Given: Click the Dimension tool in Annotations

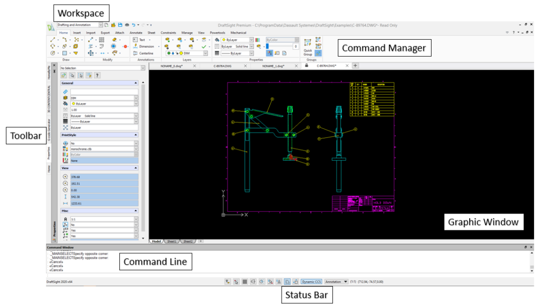Looking at the screenshot, I should [x=143, y=47].
